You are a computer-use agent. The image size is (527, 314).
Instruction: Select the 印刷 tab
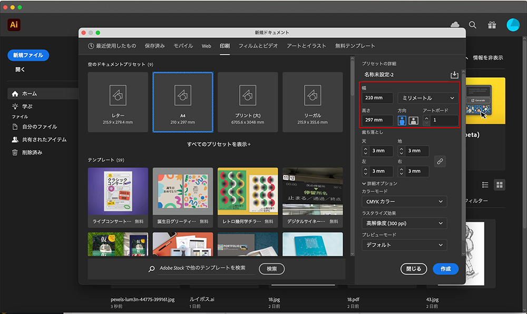225,46
